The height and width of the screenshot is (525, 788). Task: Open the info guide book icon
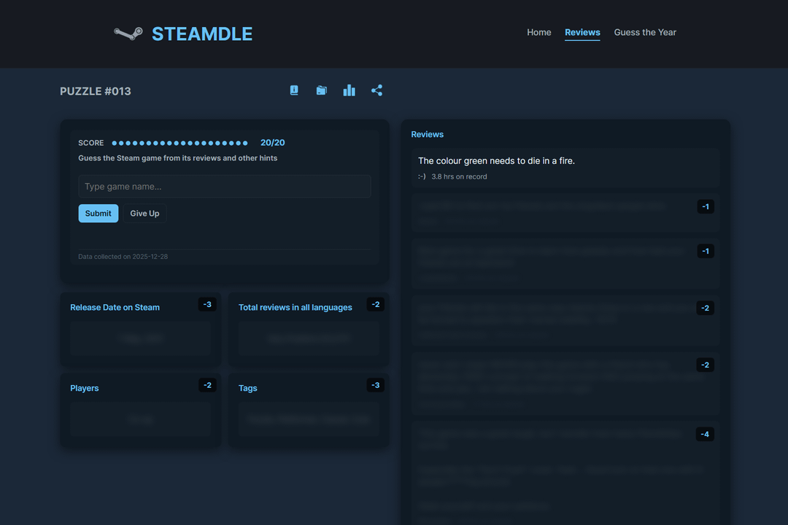tap(294, 90)
